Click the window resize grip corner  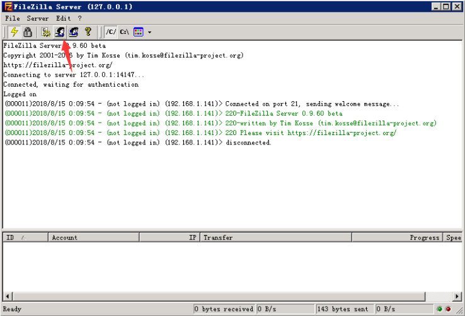(x=459, y=310)
